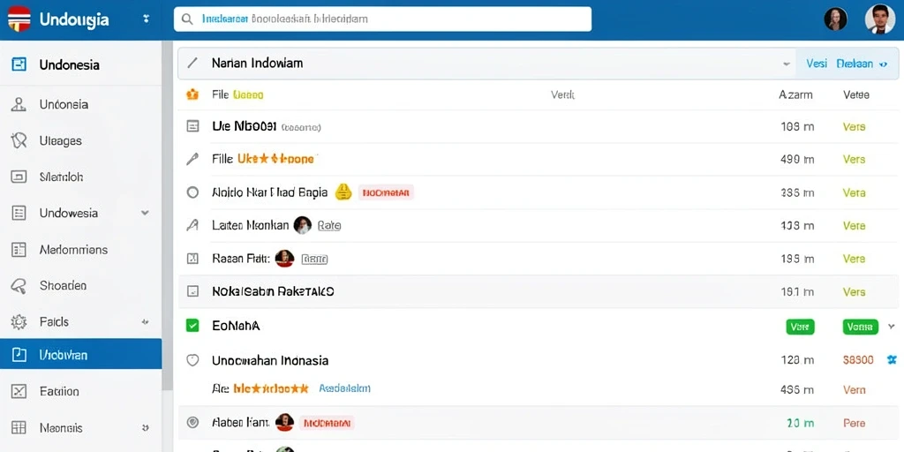
Task: Select the highlighted Undoiwran sidebar item
Action: [x=80, y=354]
